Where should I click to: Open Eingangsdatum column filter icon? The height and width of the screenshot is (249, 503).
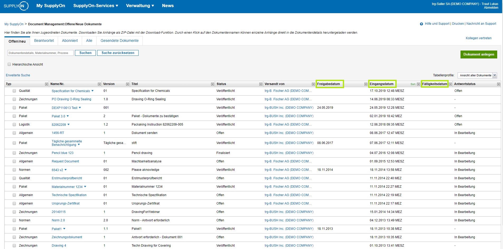pyautogui.click(x=418, y=84)
